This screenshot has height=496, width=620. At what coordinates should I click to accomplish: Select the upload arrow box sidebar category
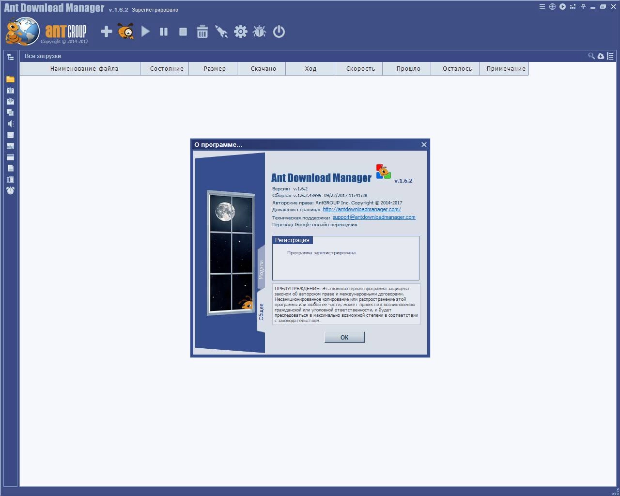(10, 90)
